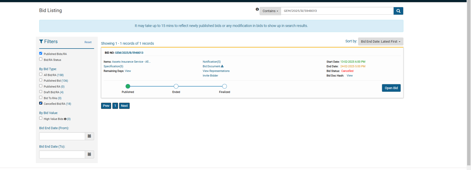This screenshot has width=471, height=170.
Task: Click inside the bid number search field
Action: [x=337, y=11]
